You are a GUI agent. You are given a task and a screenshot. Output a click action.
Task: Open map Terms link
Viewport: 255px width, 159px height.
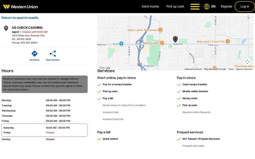pyautogui.click(x=231, y=69)
